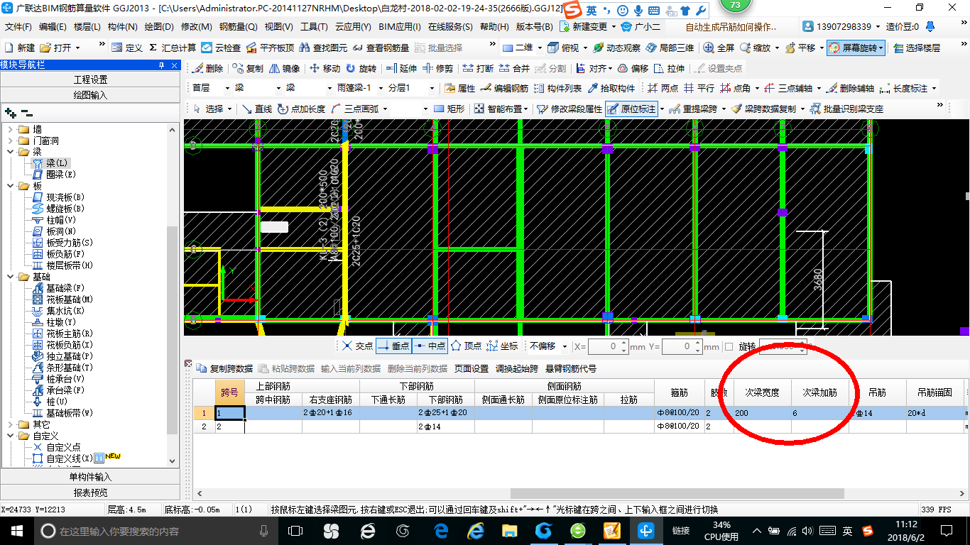Screen dimensions: 970x545
Task: Select 现浇板(B) in tree
Action: tap(58, 197)
